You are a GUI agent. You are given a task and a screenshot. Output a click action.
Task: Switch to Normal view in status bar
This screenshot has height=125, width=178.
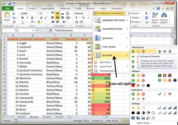point(123,121)
